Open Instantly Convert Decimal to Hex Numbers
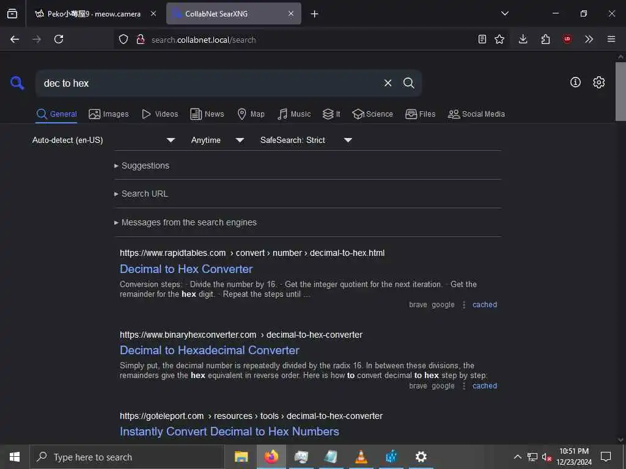This screenshot has height=469, width=626. (x=230, y=432)
